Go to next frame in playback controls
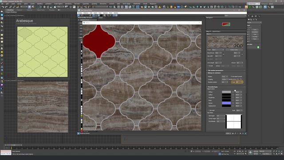The height and width of the screenshot is (160, 284). (x=243, y=151)
